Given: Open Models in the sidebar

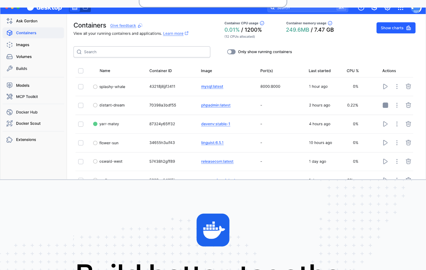Looking at the screenshot, I should click(x=33, y=85).
